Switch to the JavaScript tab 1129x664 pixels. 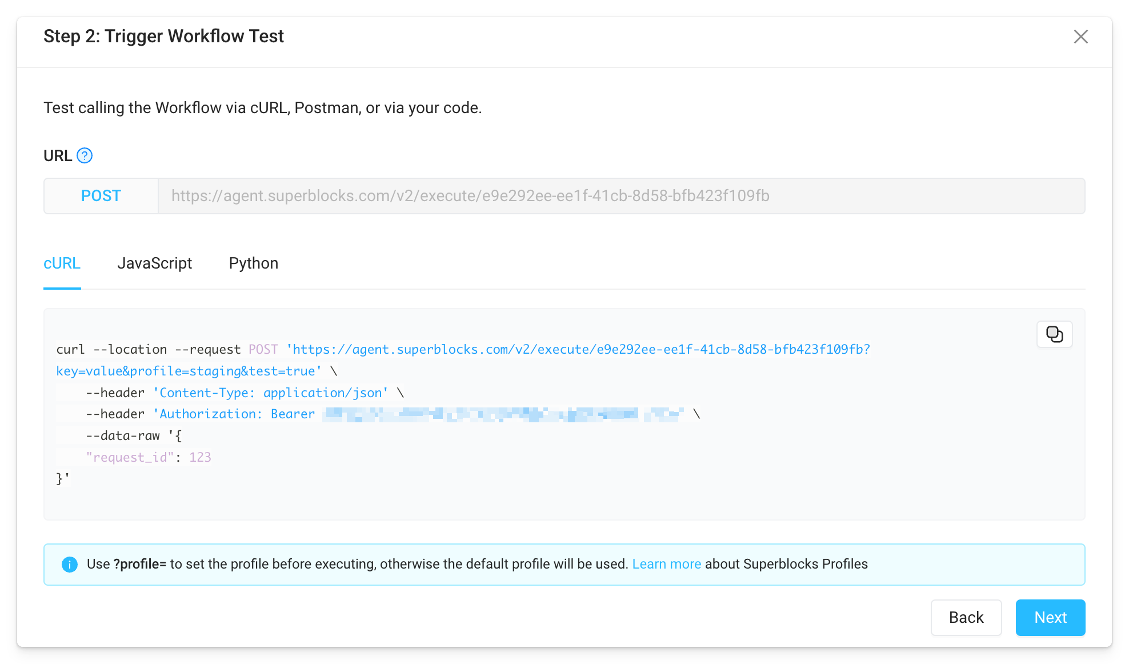(x=154, y=263)
